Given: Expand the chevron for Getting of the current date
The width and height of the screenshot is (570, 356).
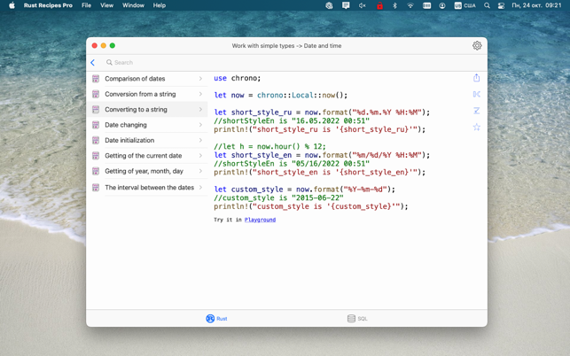Looking at the screenshot, I should (200, 156).
